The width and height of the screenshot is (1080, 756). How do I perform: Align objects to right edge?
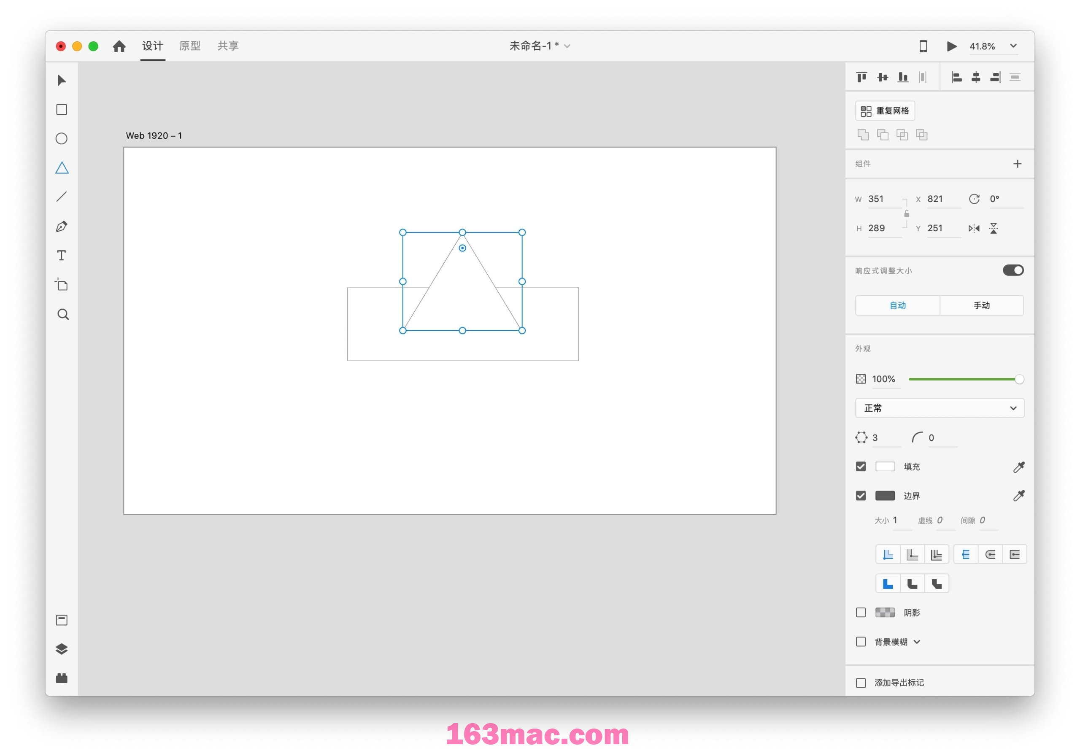(995, 77)
